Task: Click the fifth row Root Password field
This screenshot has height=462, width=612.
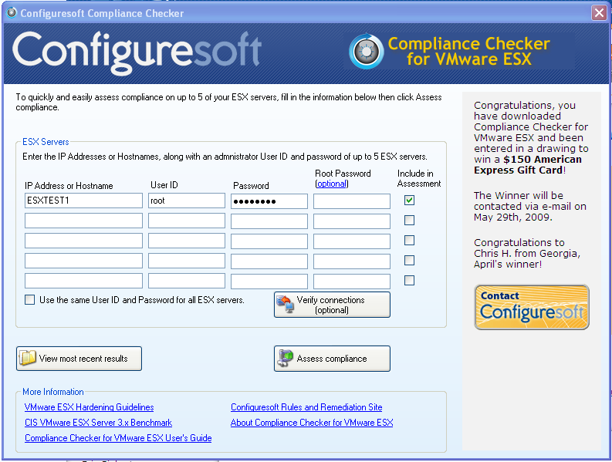Action: tap(352, 282)
